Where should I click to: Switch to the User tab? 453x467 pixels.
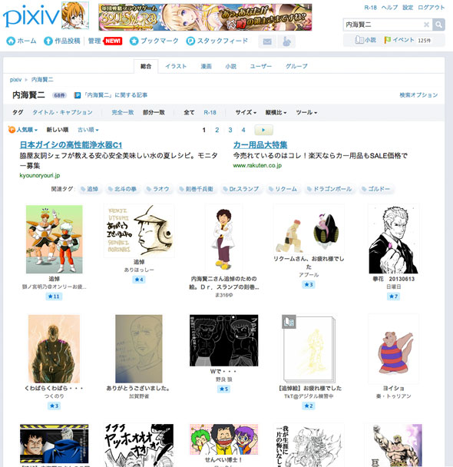[261, 66]
